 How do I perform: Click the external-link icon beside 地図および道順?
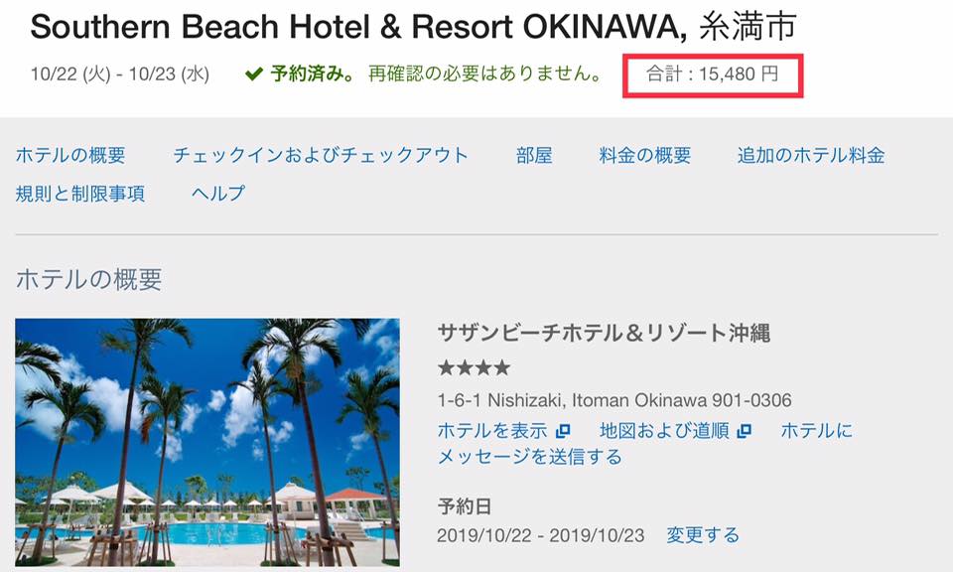click(x=744, y=431)
